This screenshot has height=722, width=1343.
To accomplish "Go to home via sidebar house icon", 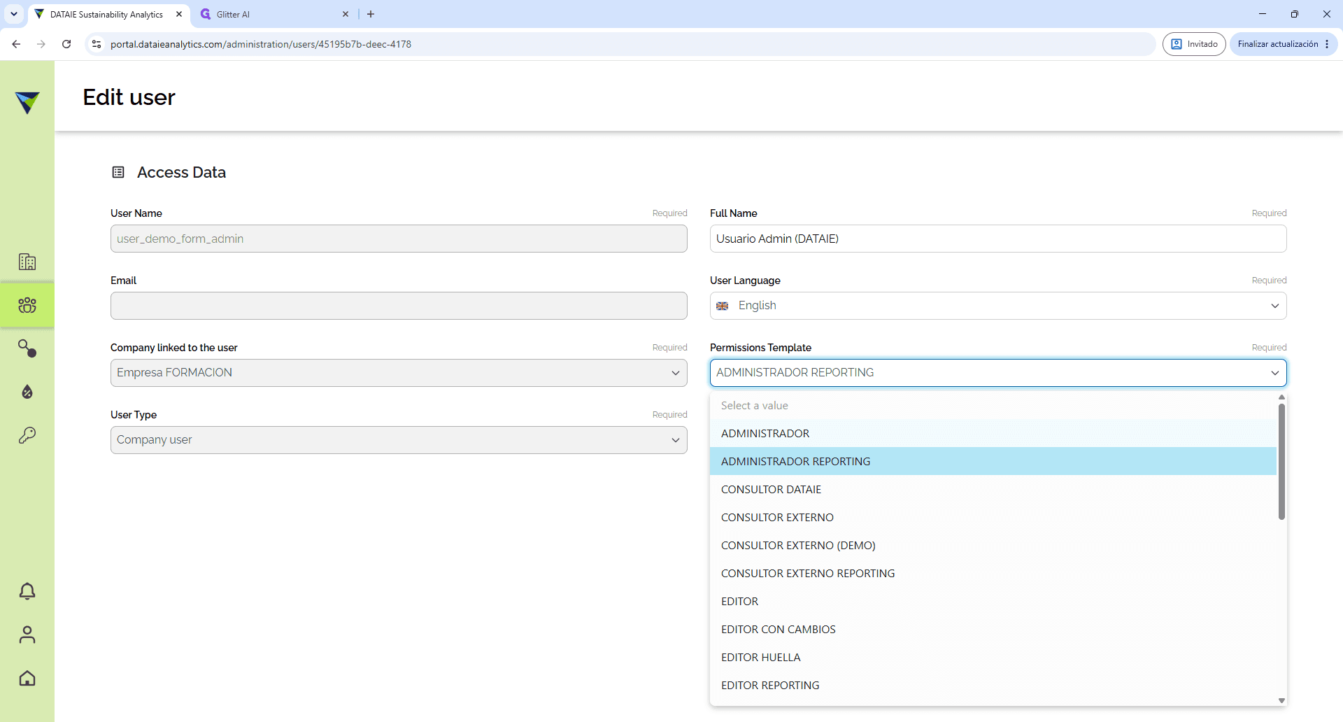I will [x=27, y=678].
